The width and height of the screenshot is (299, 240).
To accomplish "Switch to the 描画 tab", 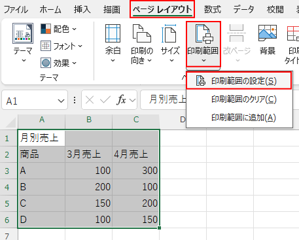I will (112, 10).
